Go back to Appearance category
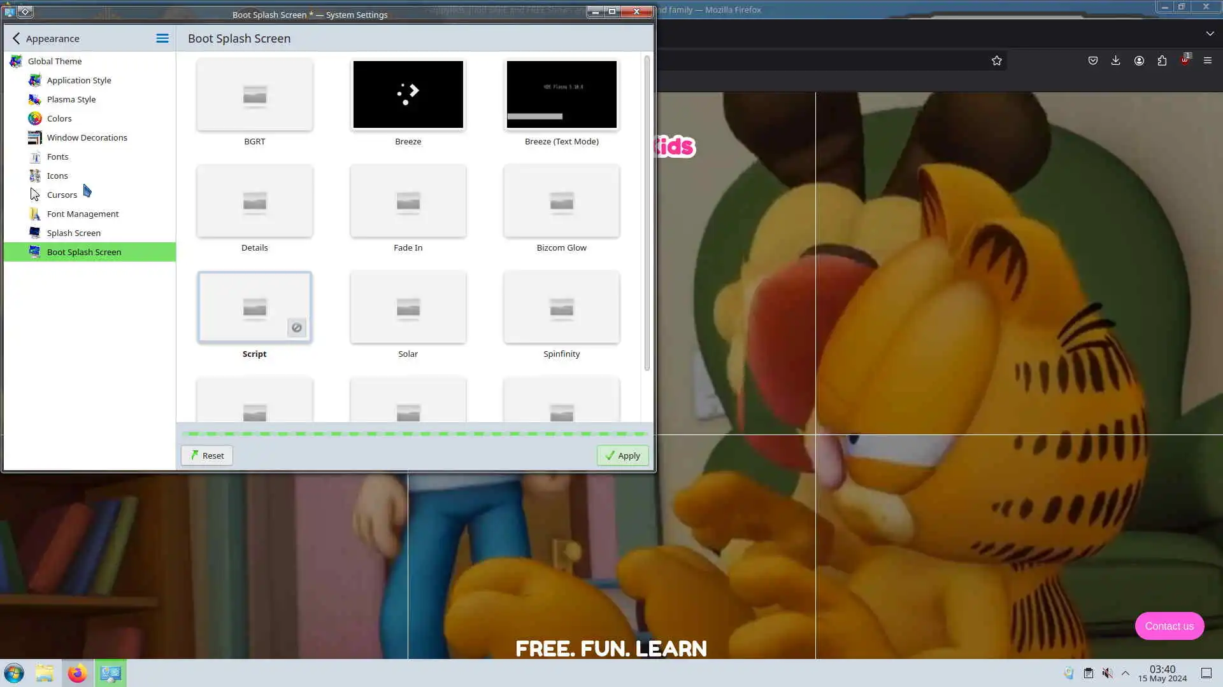The image size is (1223, 687). click(17, 38)
